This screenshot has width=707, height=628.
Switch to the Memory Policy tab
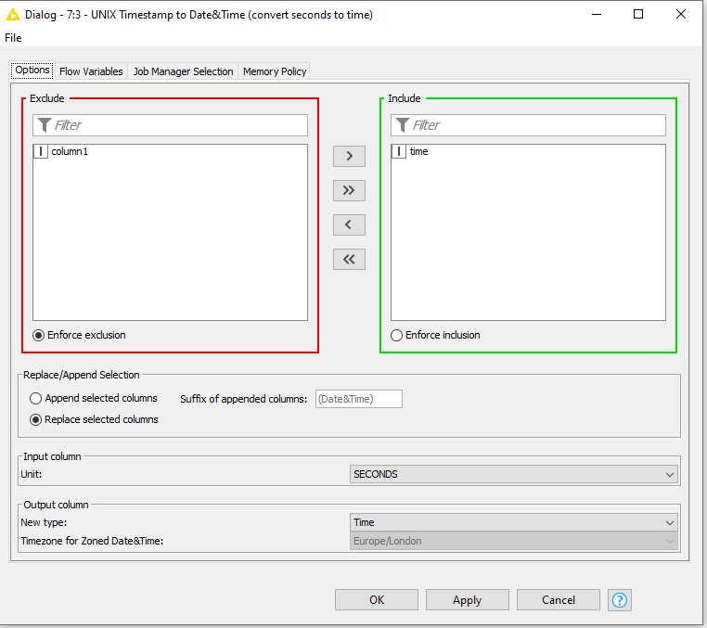(275, 71)
